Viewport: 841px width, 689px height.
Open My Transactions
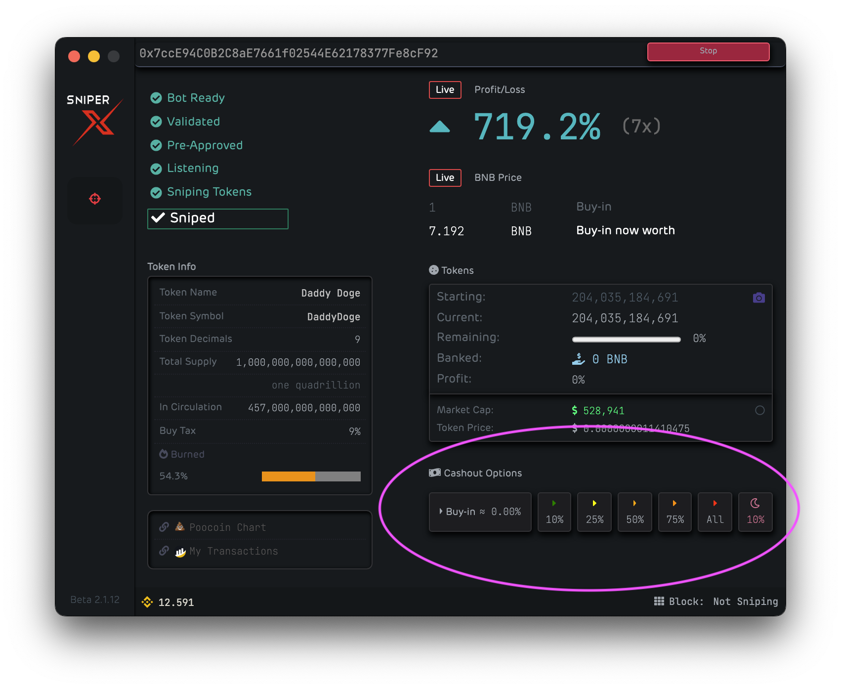click(x=234, y=551)
